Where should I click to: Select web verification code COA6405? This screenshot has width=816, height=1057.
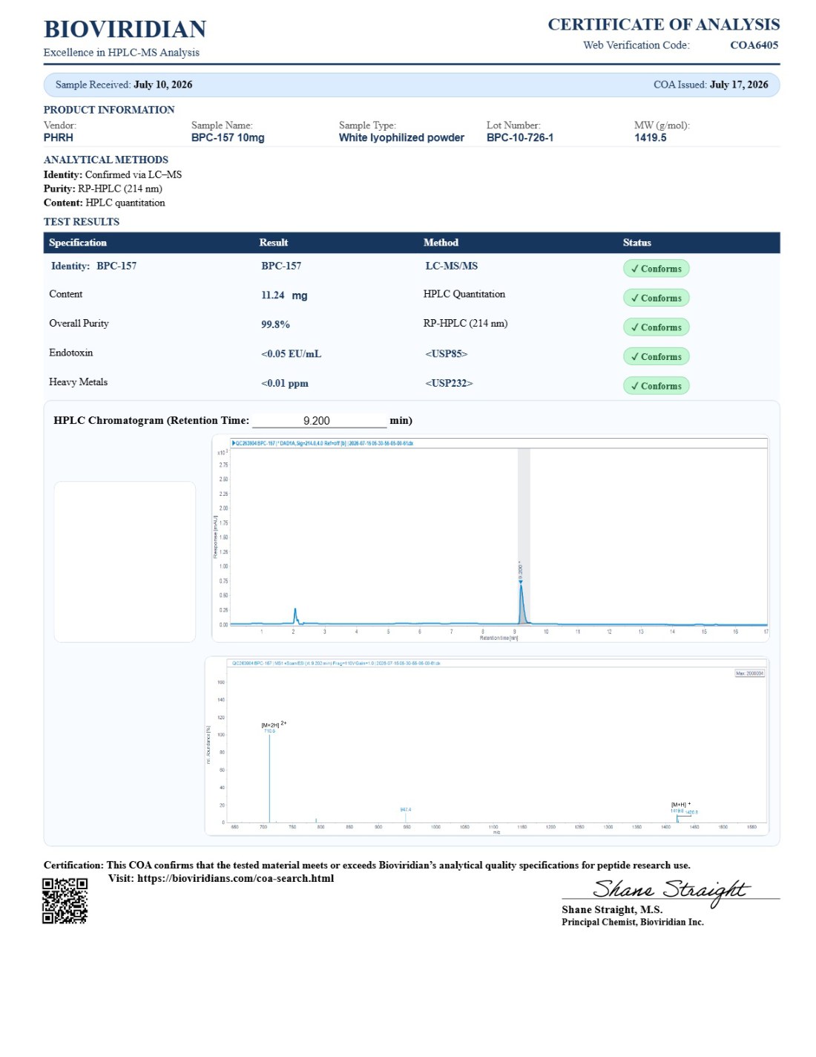click(754, 45)
